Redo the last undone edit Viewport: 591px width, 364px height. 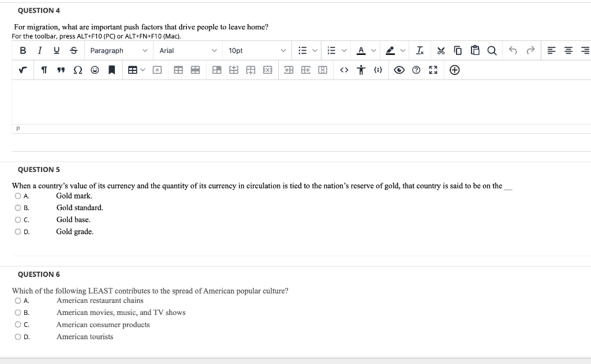pos(530,51)
